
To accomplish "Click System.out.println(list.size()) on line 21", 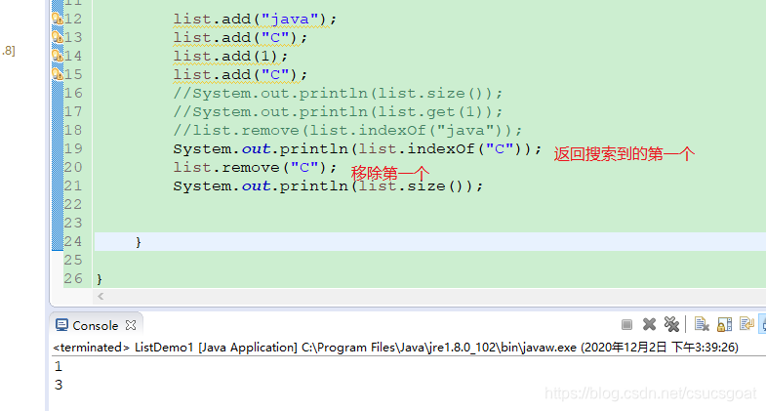I will click(x=328, y=186).
